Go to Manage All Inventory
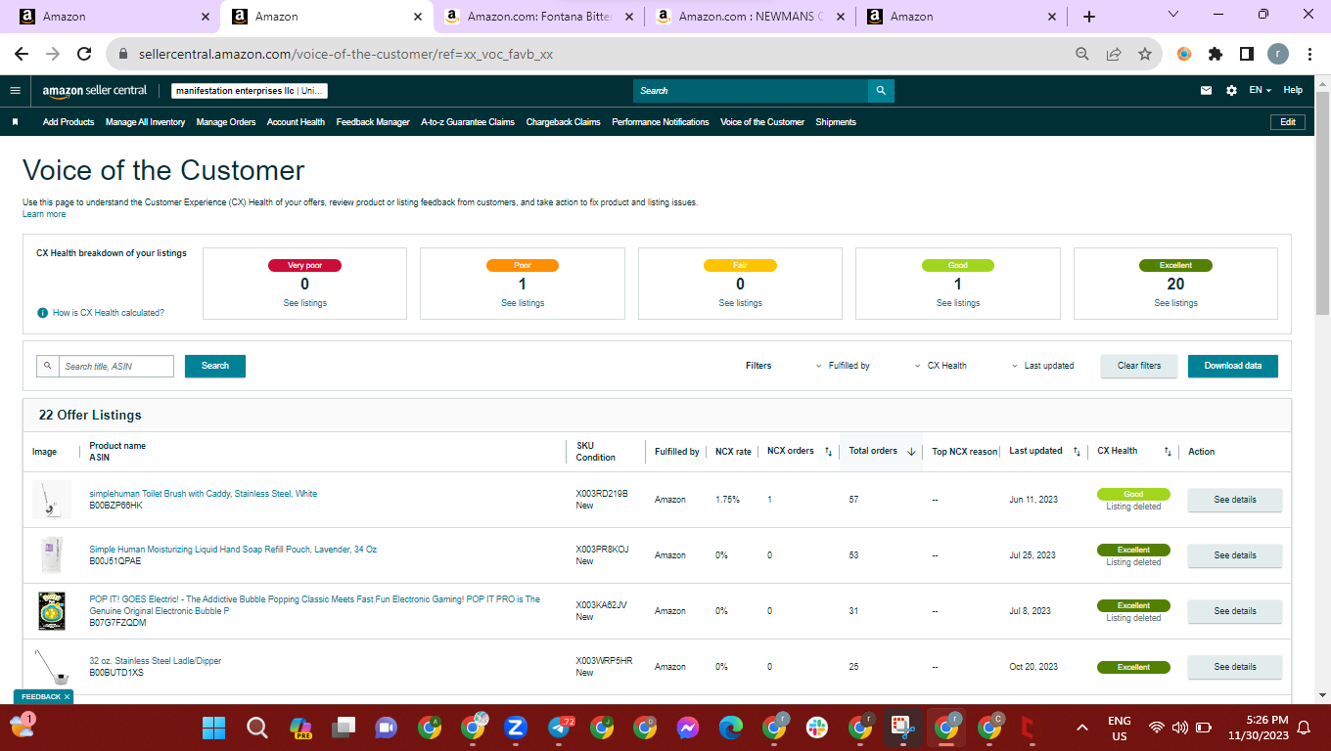1331x751 pixels. point(146,122)
